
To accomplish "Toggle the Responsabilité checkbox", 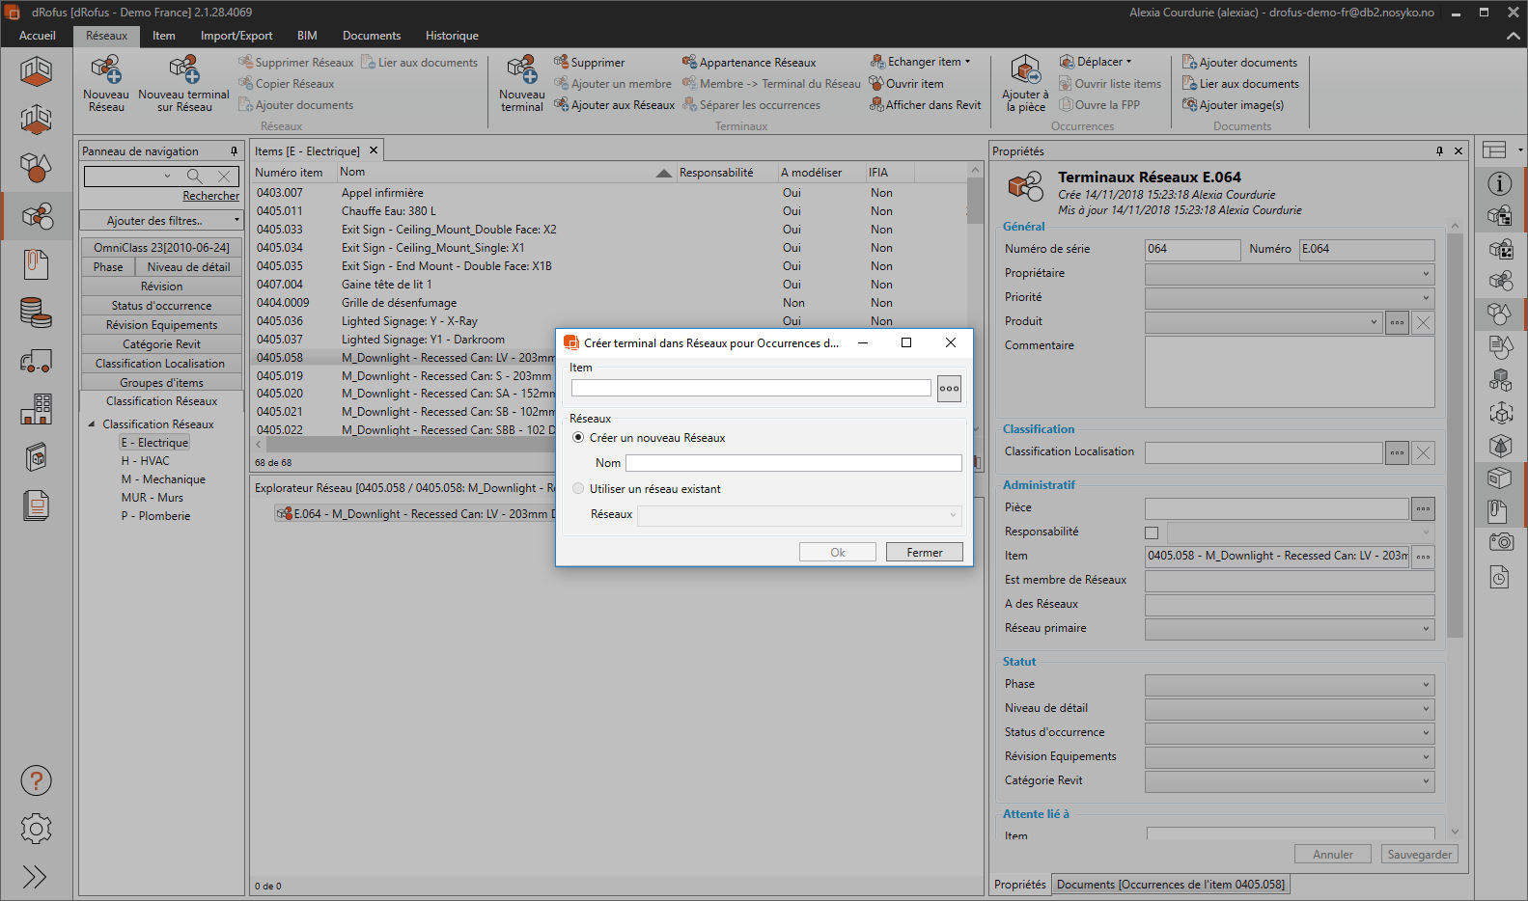I will coord(1152,532).
